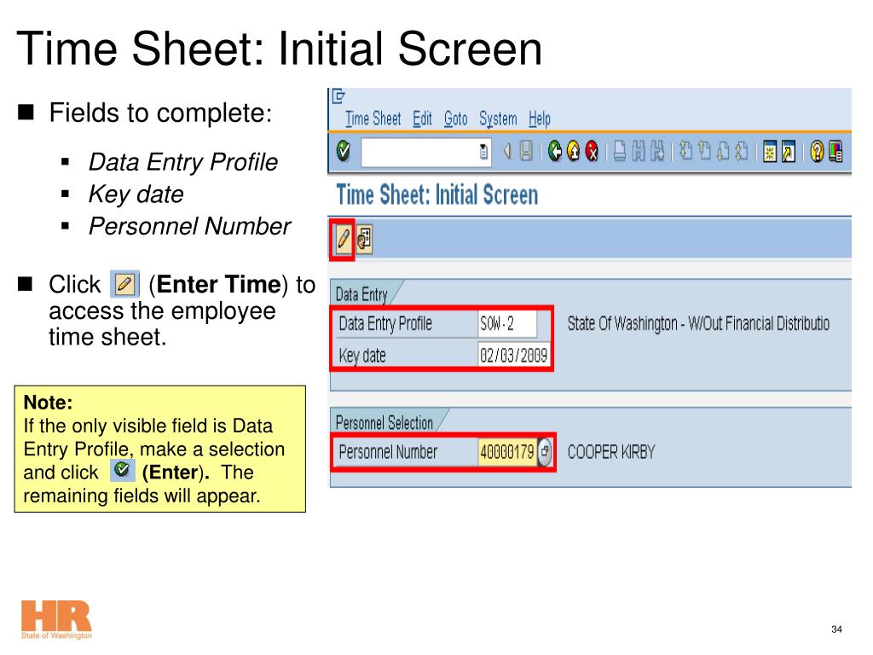Open the Personnel Number search help button

[x=545, y=452]
